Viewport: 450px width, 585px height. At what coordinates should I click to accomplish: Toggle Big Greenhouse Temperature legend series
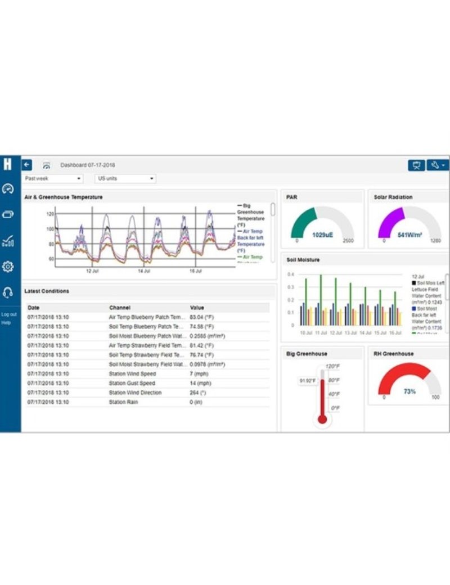(250, 215)
